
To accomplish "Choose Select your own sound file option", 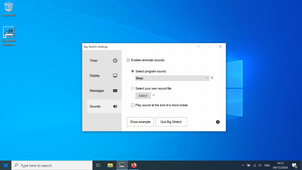I will click(x=133, y=88).
